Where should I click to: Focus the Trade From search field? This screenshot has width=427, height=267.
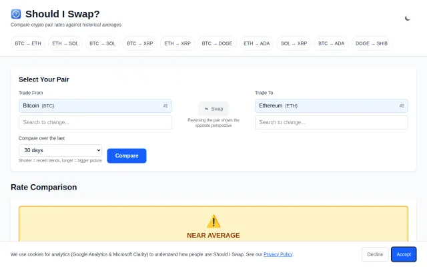[95, 122]
